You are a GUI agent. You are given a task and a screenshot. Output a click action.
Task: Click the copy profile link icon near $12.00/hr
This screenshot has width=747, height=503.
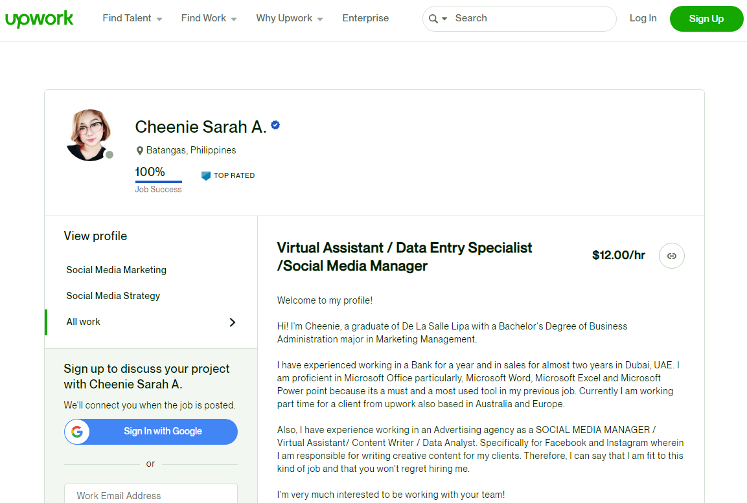(x=671, y=256)
